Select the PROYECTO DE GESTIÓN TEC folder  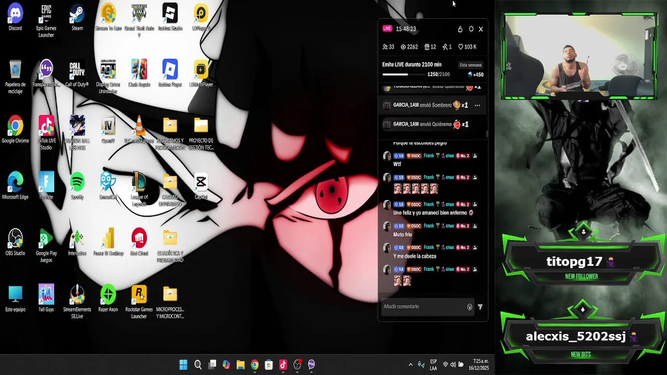[x=201, y=133]
